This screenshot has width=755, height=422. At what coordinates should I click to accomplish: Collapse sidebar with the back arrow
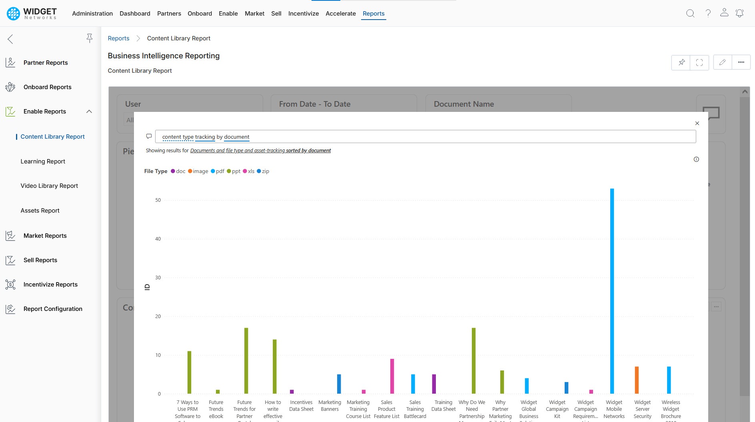(x=10, y=39)
